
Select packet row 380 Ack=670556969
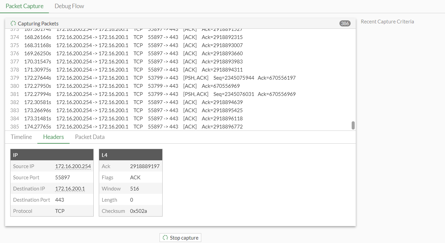point(179,86)
